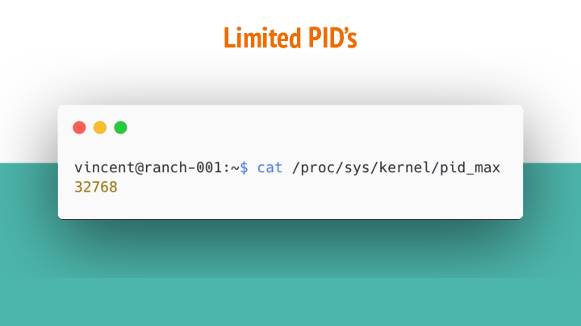Click the red close dot
Viewport: 581px width, 326px height.
click(79, 127)
